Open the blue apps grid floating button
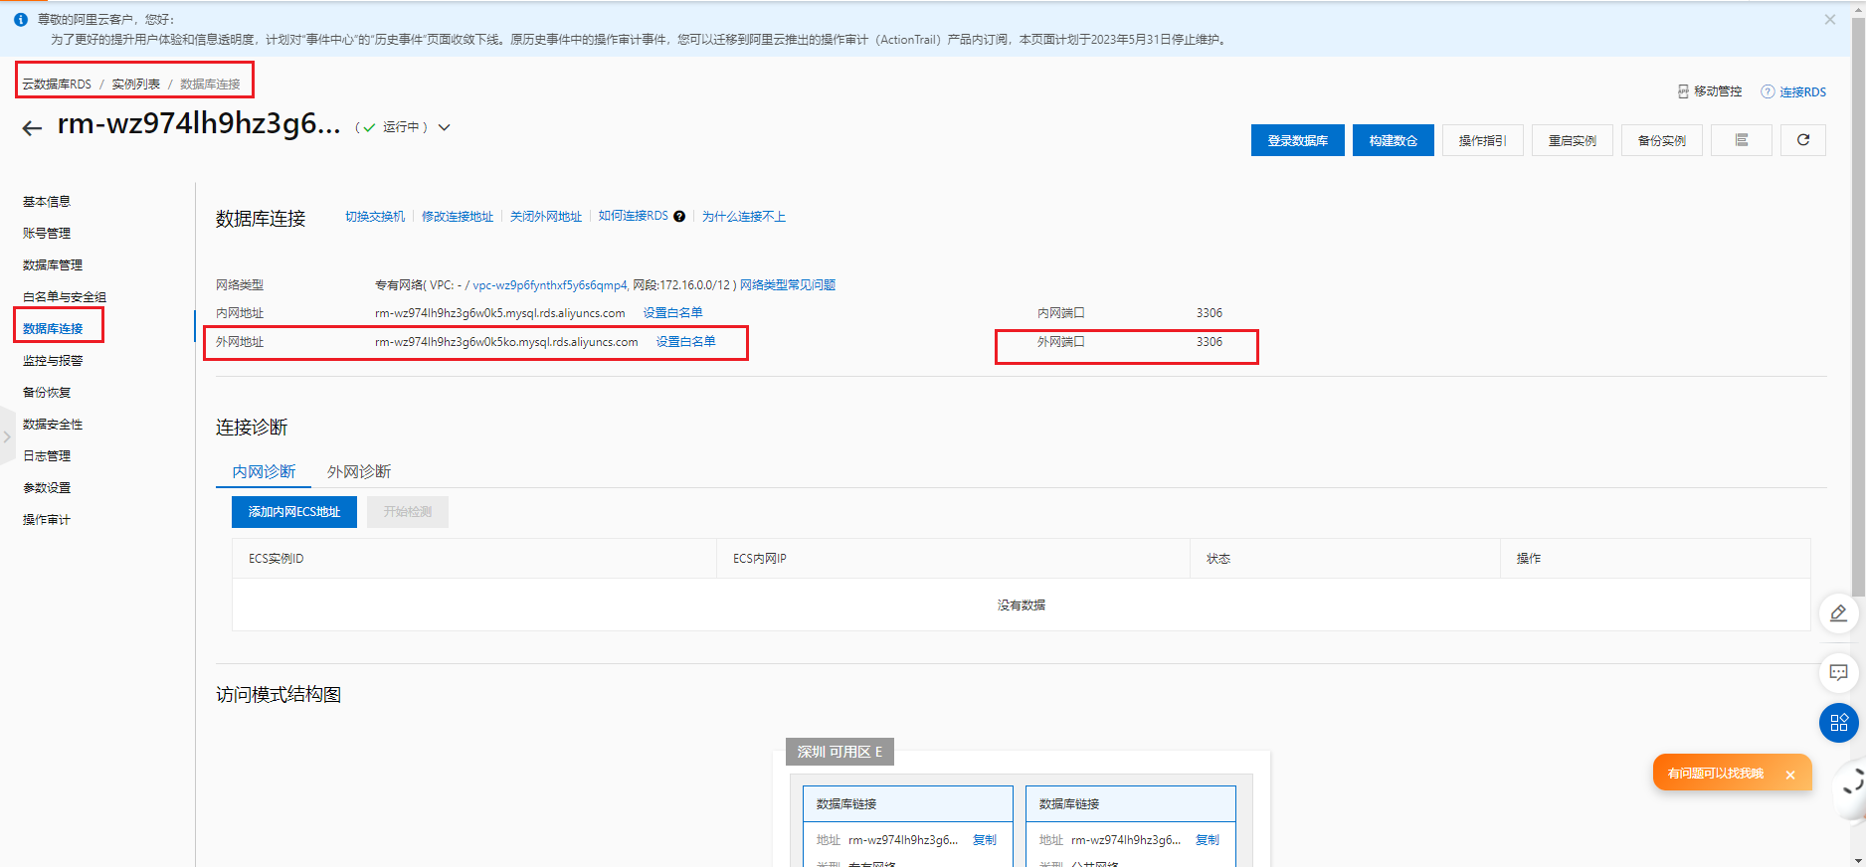 (x=1838, y=723)
